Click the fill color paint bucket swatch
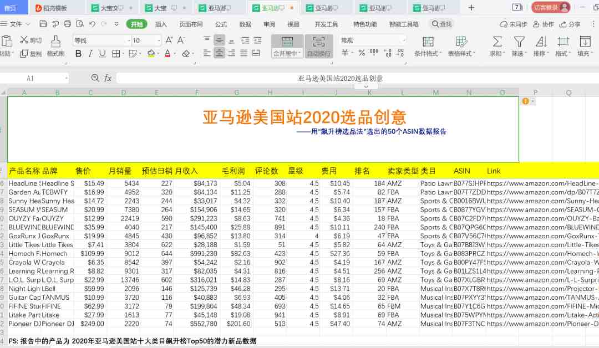The height and width of the screenshot is (348, 599). tap(151, 54)
